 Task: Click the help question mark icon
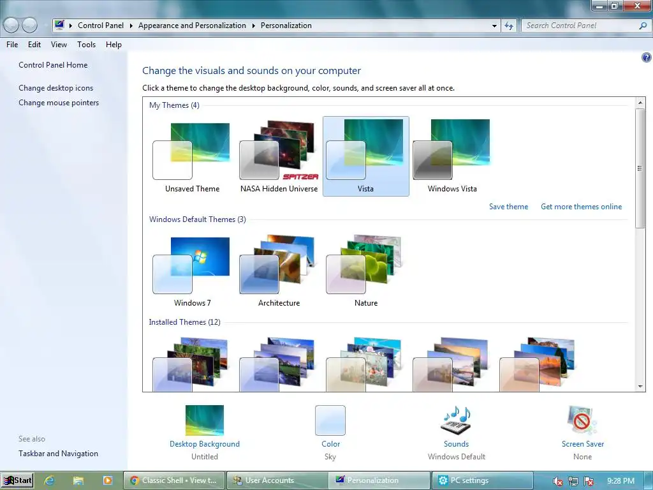coord(646,57)
